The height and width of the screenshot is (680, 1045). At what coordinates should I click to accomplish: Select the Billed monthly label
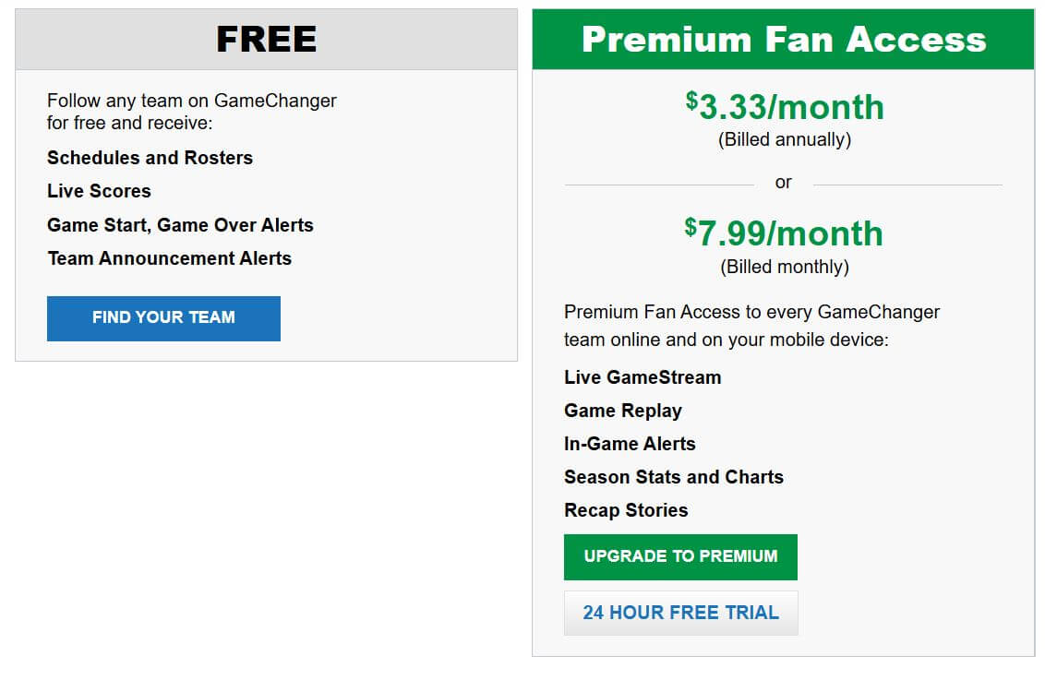tap(783, 267)
